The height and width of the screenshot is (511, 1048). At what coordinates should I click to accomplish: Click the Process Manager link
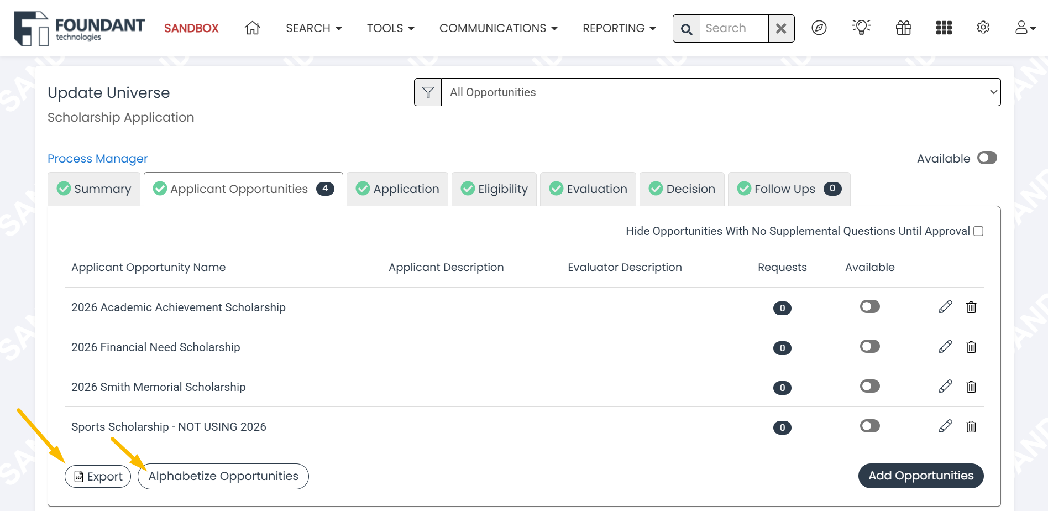coord(98,159)
